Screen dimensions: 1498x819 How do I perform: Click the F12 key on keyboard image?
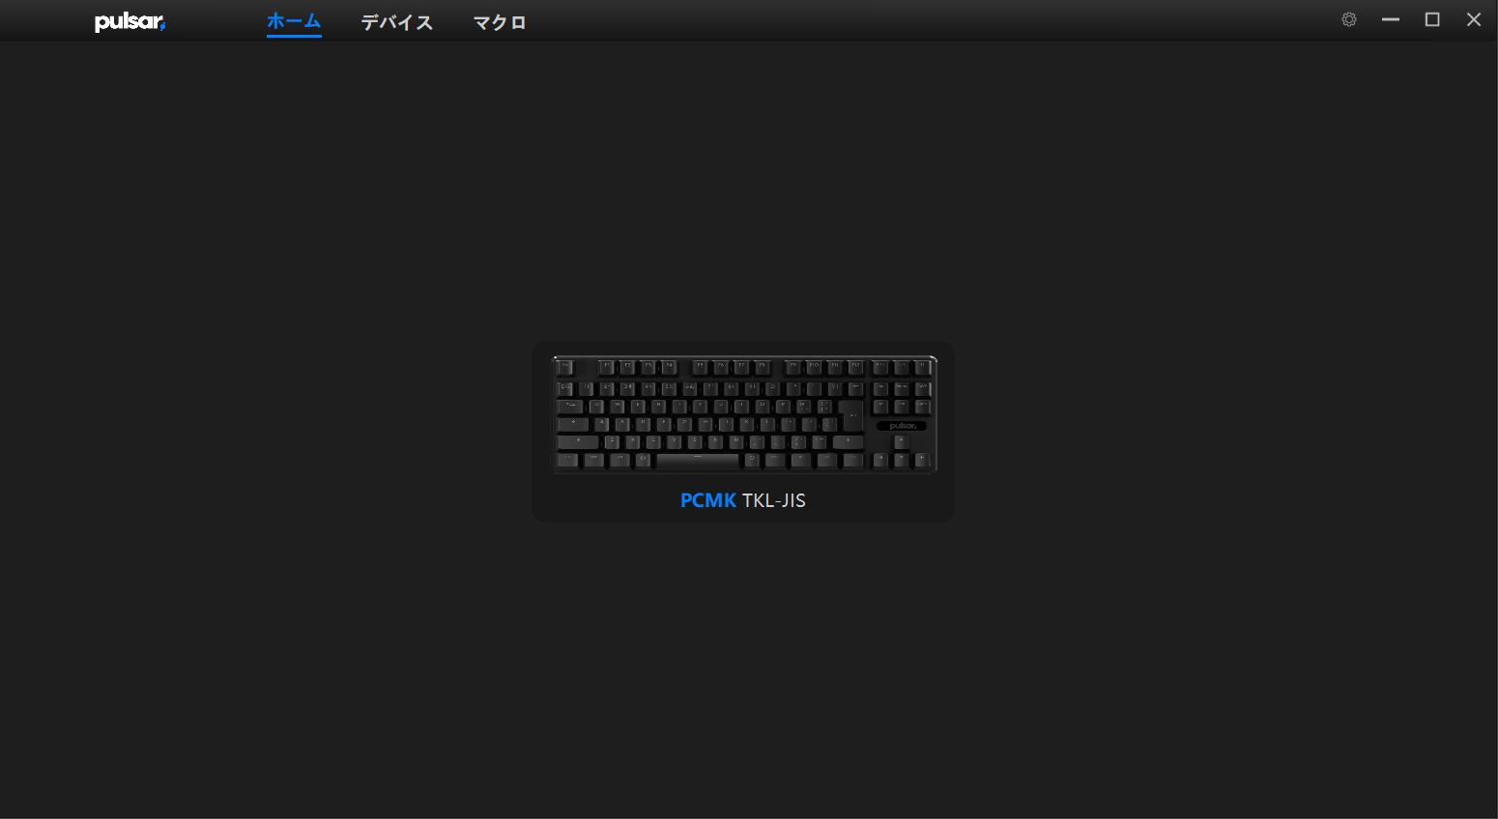855,368
